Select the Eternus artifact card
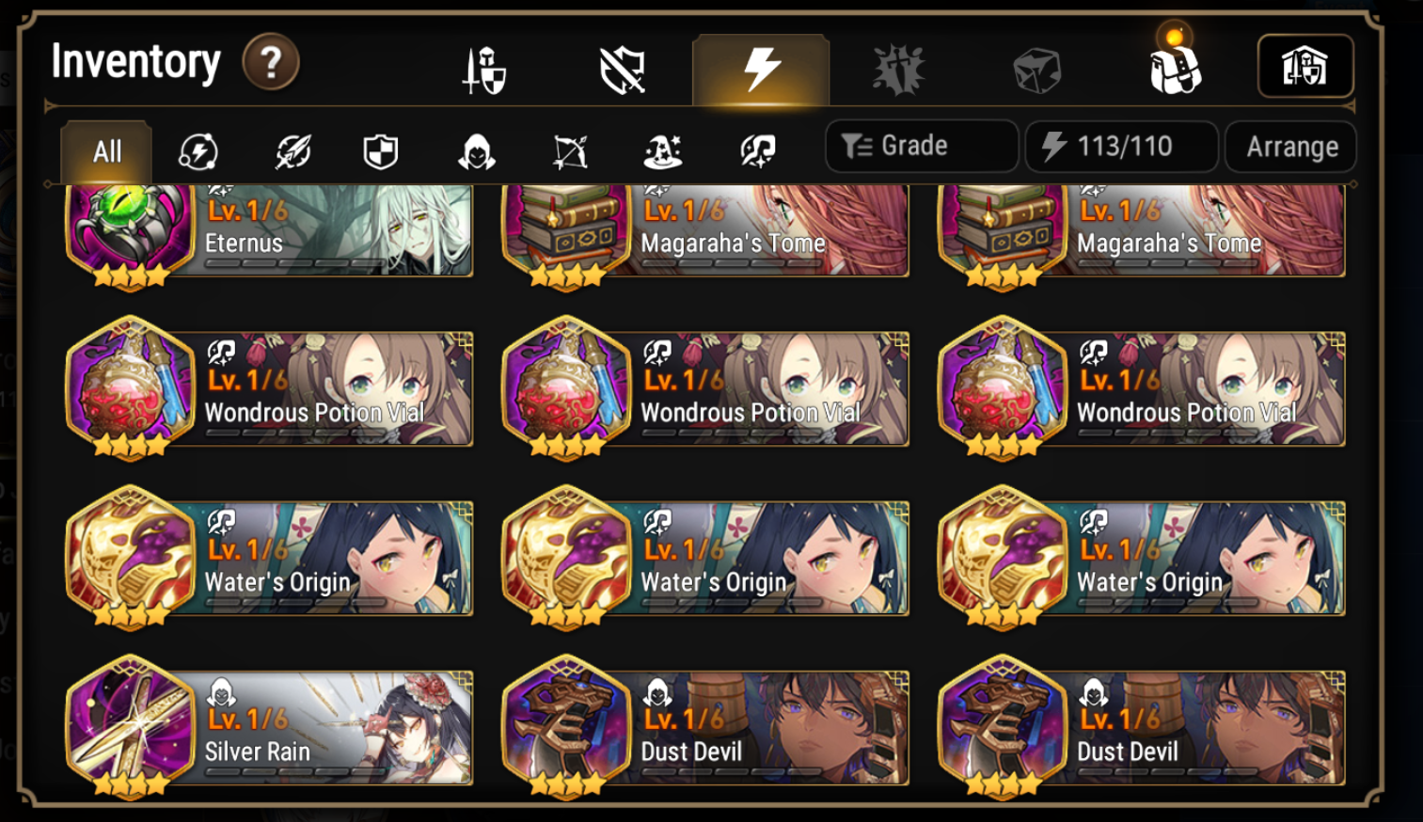The width and height of the screenshot is (1423, 822). coord(269,230)
